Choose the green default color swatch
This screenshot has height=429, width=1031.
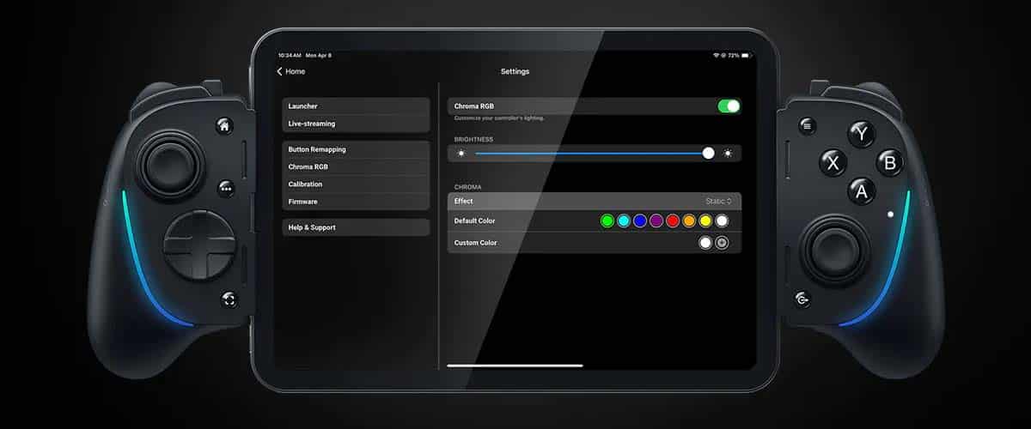click(x=607, y=221)
